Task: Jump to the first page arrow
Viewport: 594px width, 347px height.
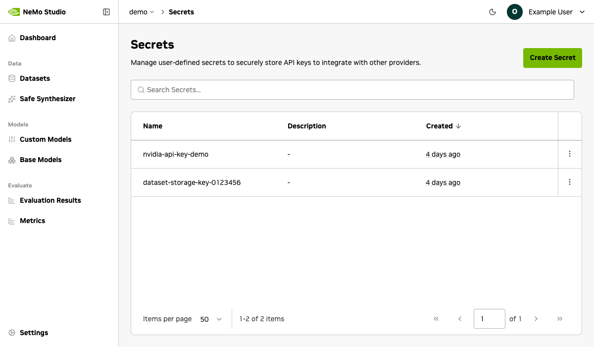Action: point(436,319)
